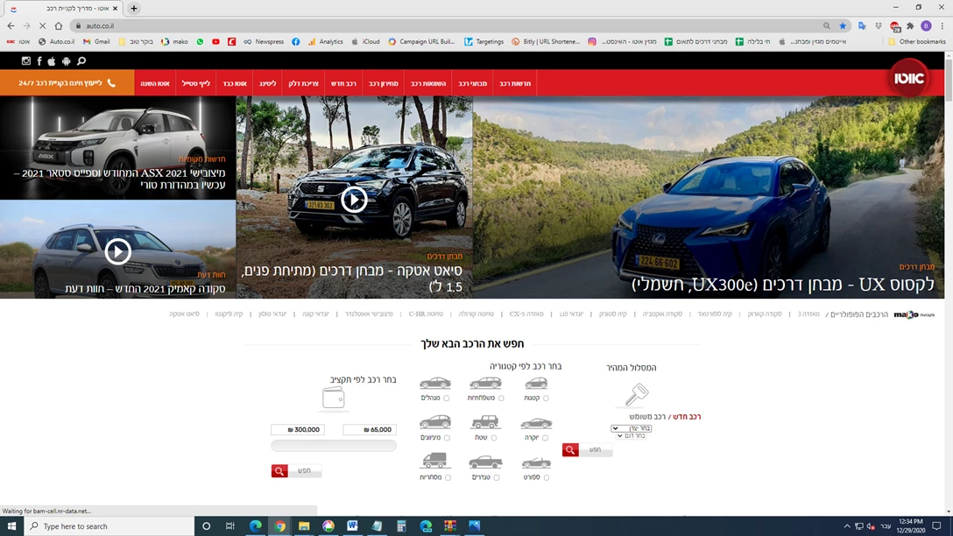This screenshot has height=536, width=953.
Task: Check the קטנות small cars checkbox
Action: pyautogui.click(x=546, y=398)
